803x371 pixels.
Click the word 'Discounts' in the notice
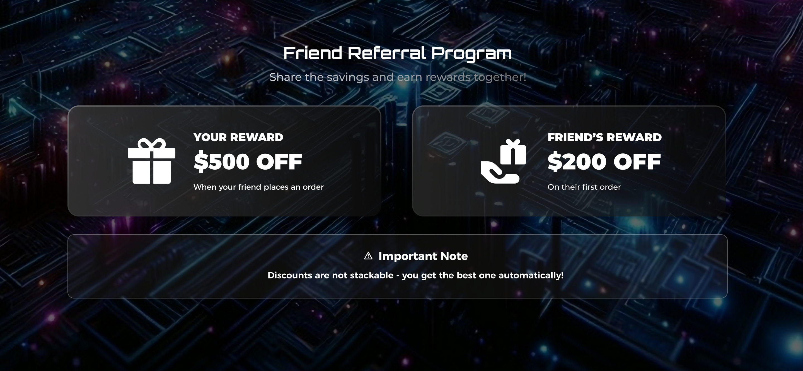(x=290, y=275)
